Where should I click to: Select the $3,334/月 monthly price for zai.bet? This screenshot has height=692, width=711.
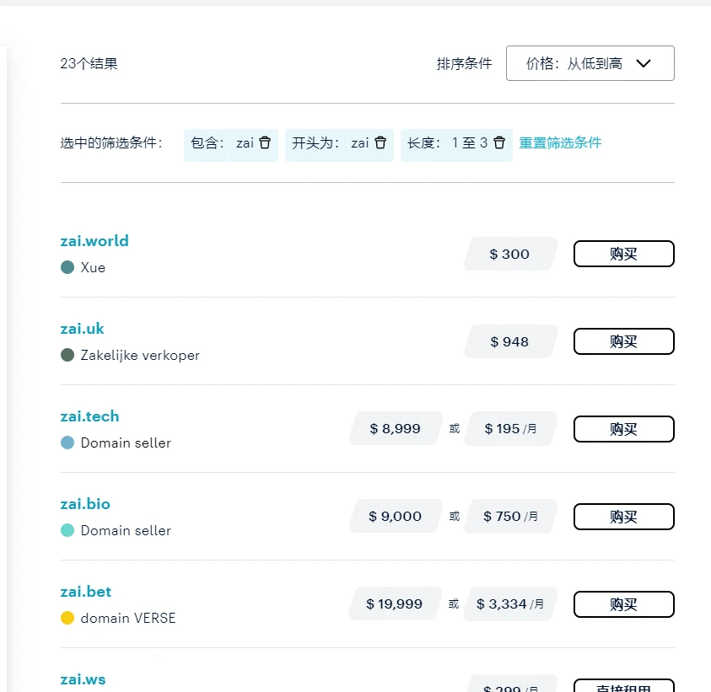510,604
